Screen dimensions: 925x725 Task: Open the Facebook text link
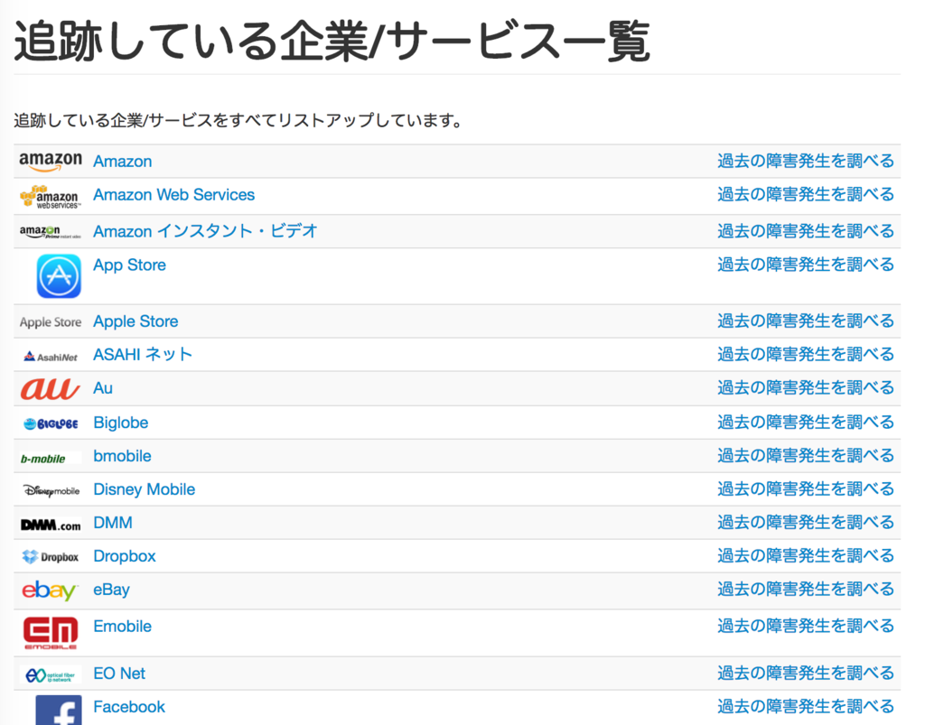click(129, 707)
